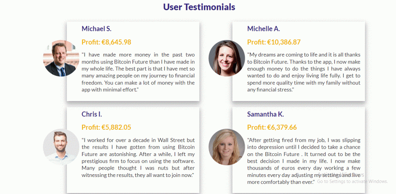Click Samantha K. profile photo

227,147
